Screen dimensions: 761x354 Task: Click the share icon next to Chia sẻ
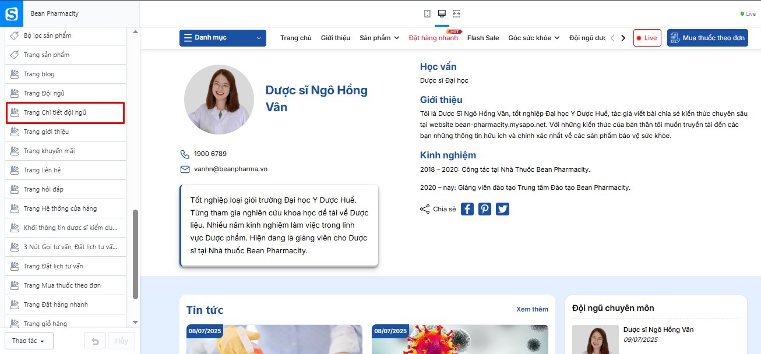[425, 209]
